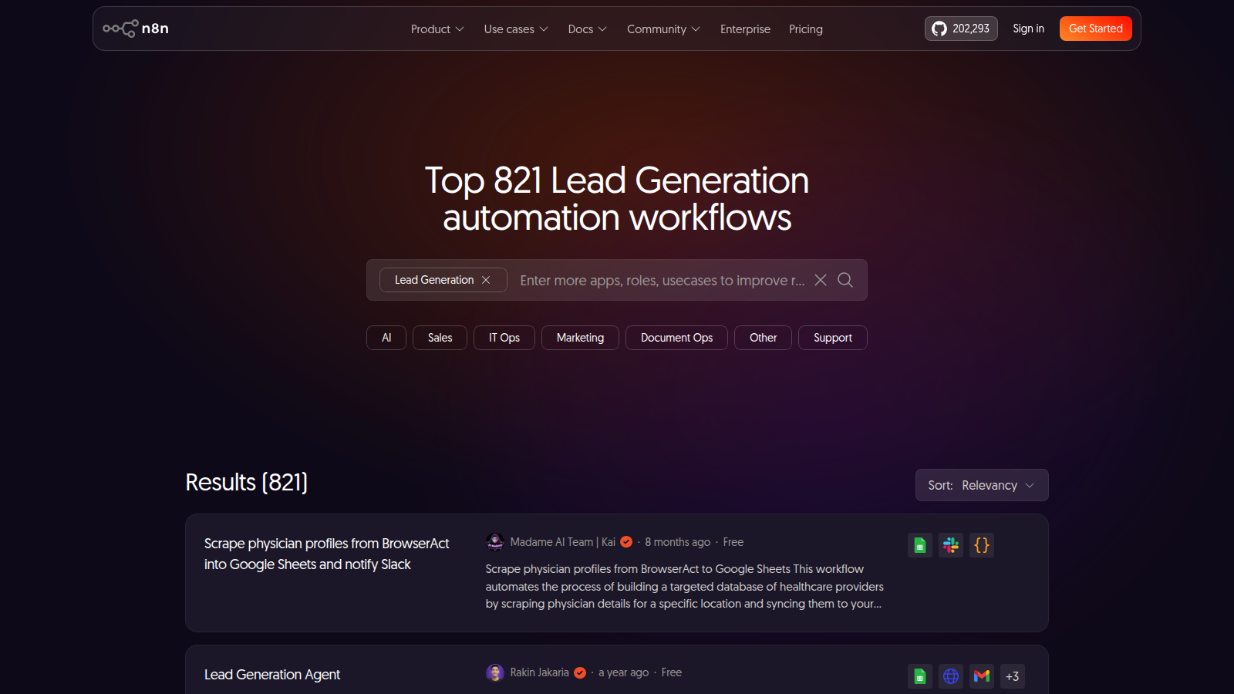Click the Get Started button
Viewport: 1234px width, 694px height.
(1095, 29)
